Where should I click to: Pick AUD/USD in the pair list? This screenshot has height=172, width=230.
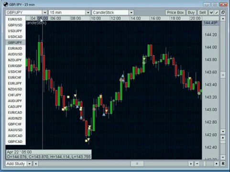[x=15, y=54]
